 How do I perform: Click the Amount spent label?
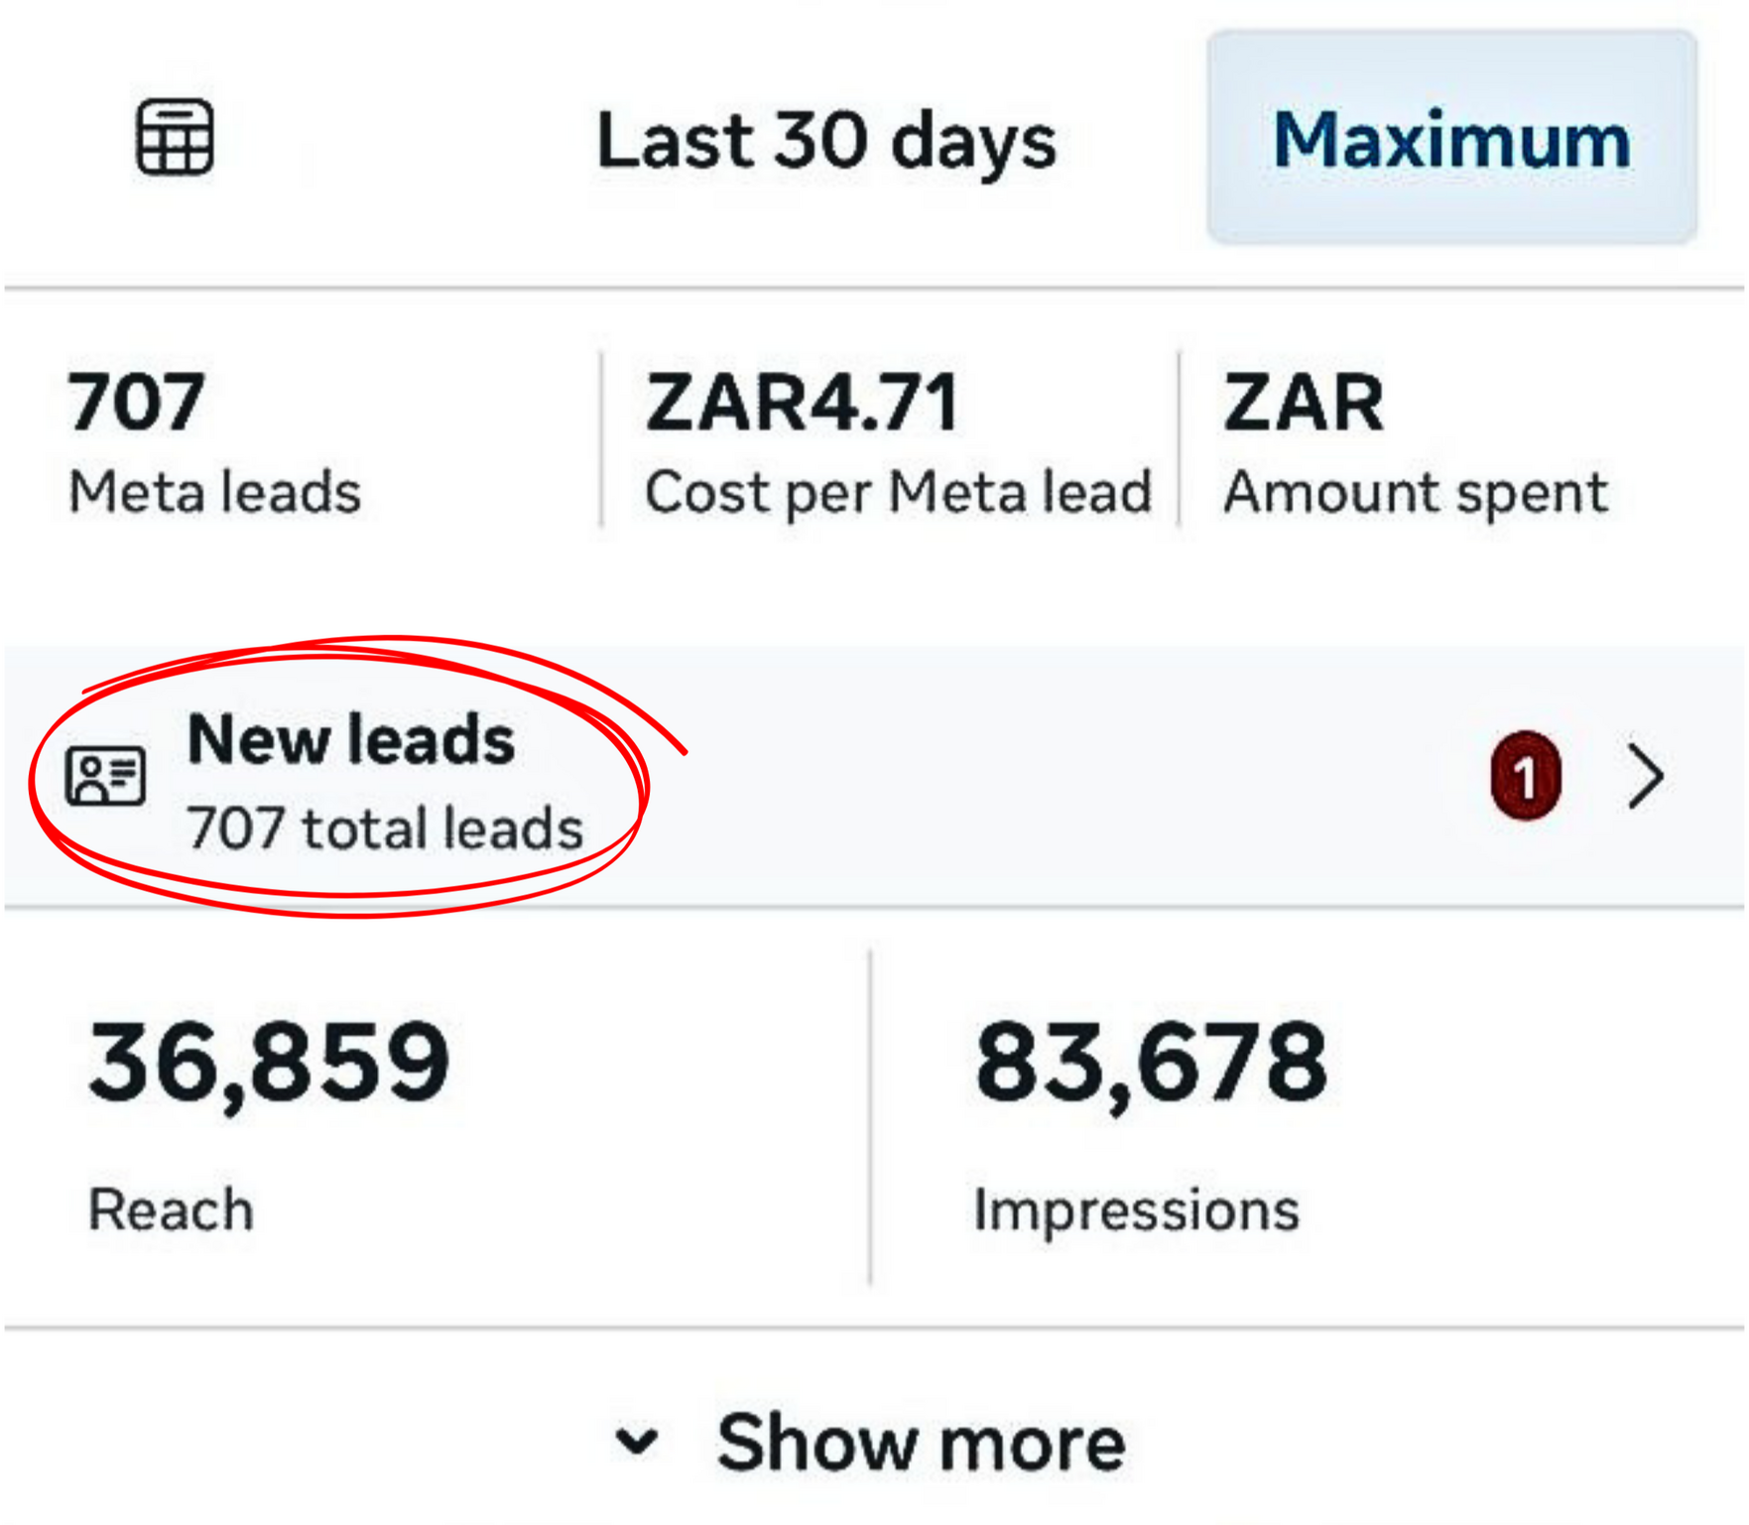click(x=1415, y=492)
